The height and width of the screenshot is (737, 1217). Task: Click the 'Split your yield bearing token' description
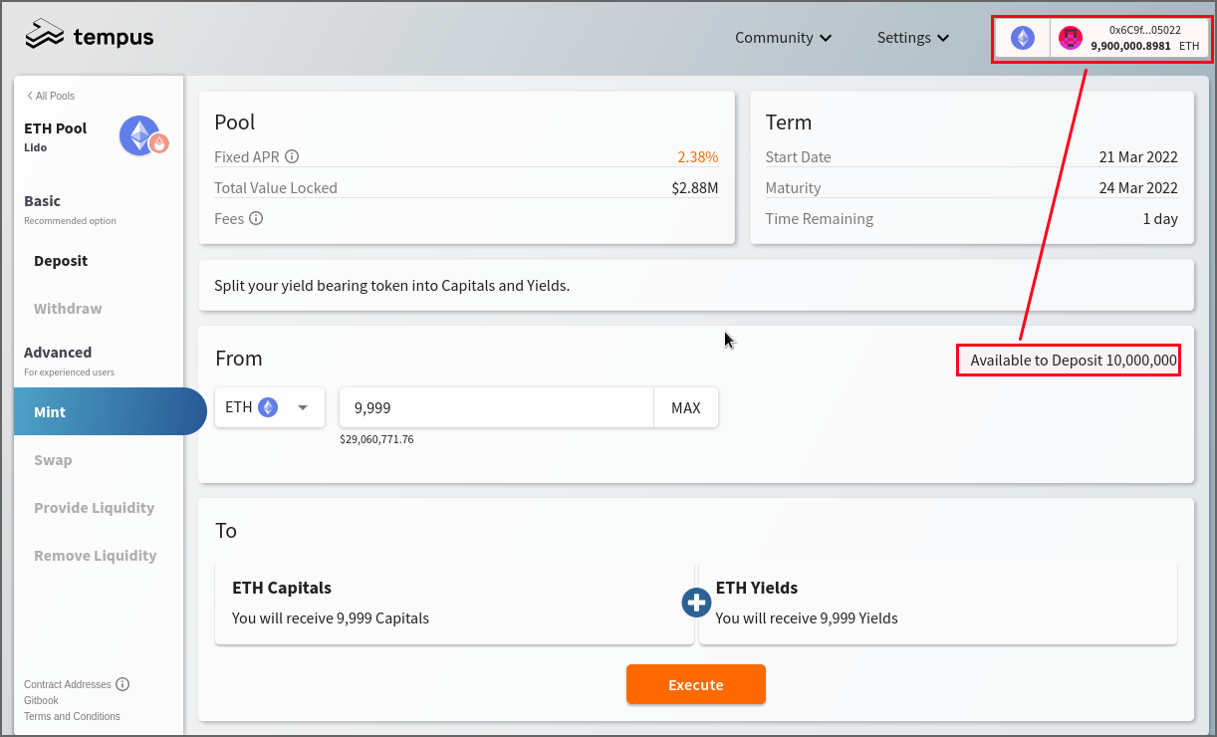pyautogui.click(x=392, y=285)
